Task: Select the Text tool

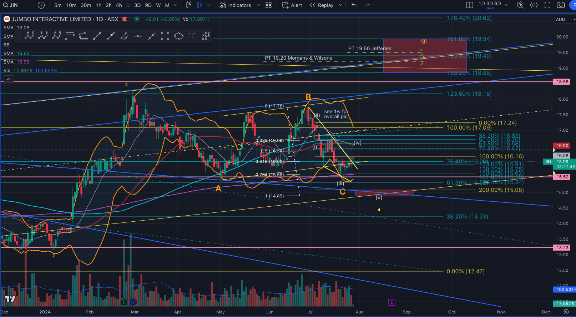Action: 192,36
